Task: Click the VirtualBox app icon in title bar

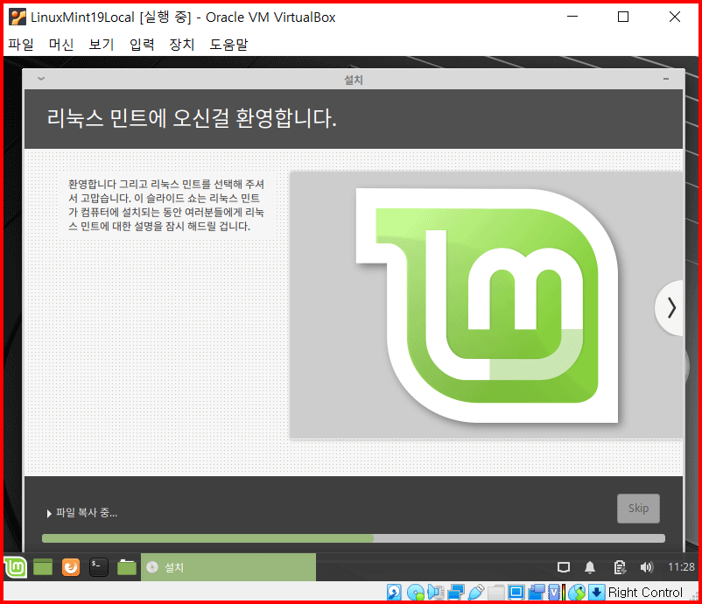Action: click(18, 17)
